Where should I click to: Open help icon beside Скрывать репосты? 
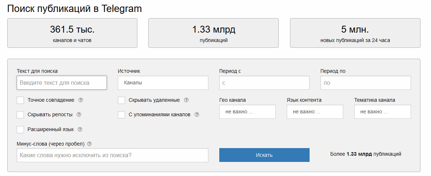(79, 114)
